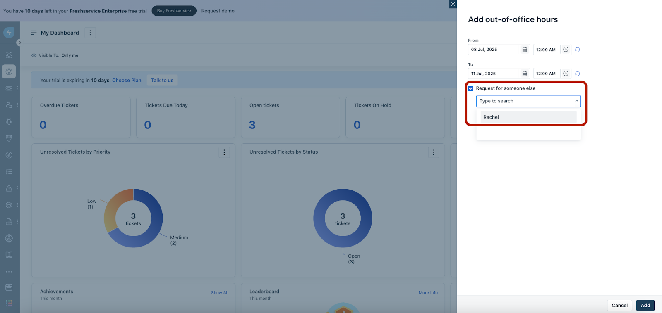Click the My Dashboard title
Viewport: 662px width, 313px height.
coord(60,33)
